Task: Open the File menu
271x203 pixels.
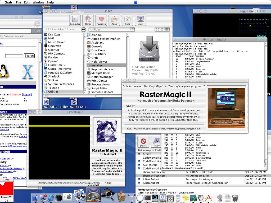Action: 19,2
